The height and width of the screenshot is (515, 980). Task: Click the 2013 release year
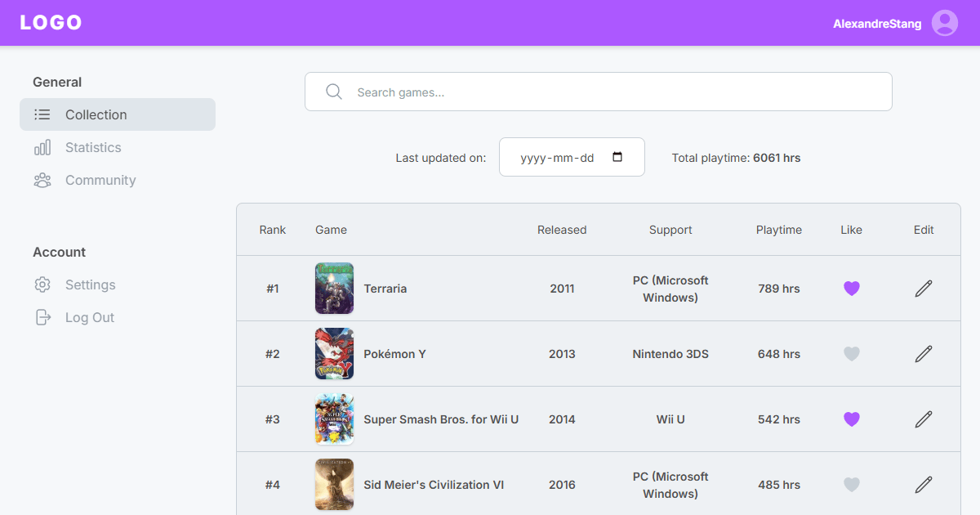(x=562, y=354)
